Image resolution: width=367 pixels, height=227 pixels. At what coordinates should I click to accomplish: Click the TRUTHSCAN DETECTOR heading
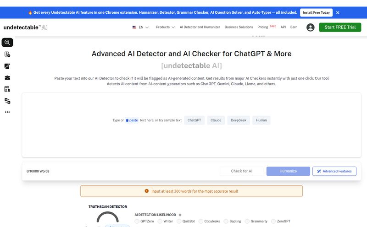108,207
